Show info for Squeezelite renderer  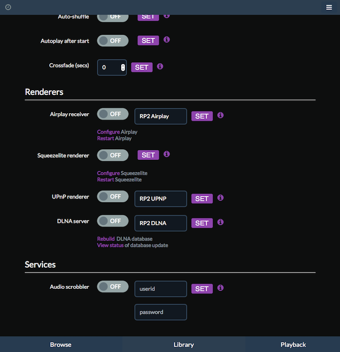tap(167, 154)
